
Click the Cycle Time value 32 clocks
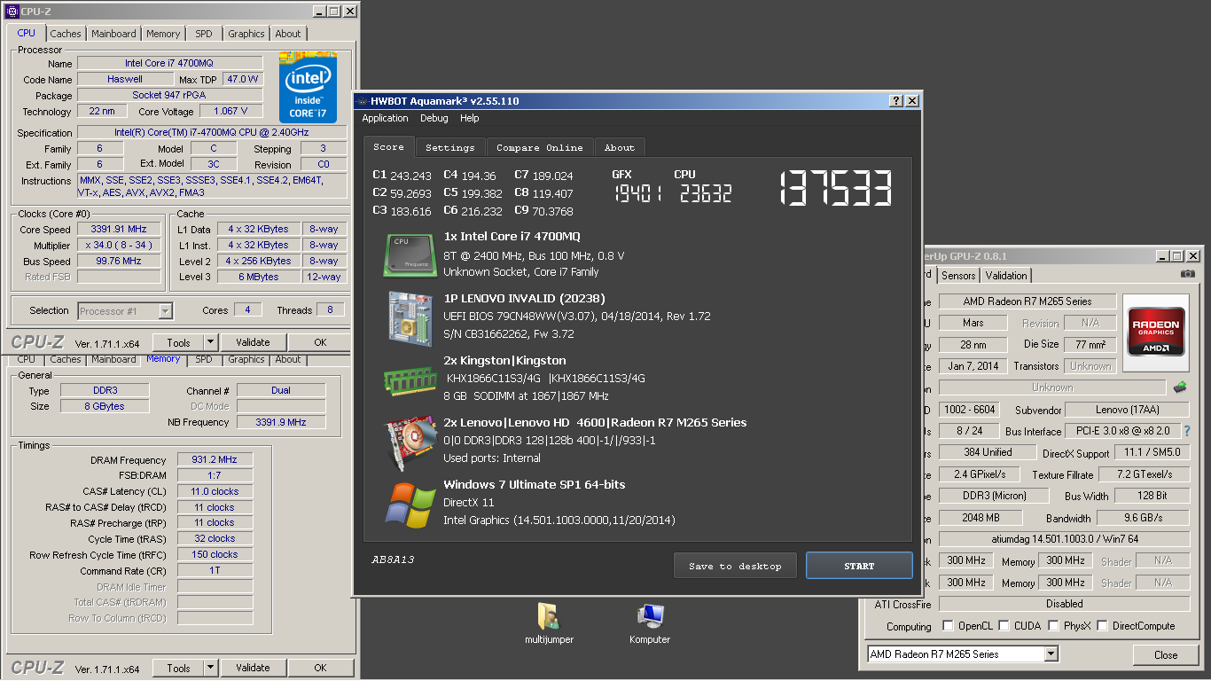pos(215,538)
